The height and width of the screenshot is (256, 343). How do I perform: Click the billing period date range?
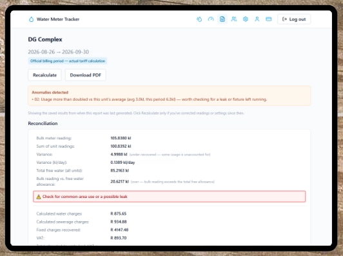coord(59,52)
